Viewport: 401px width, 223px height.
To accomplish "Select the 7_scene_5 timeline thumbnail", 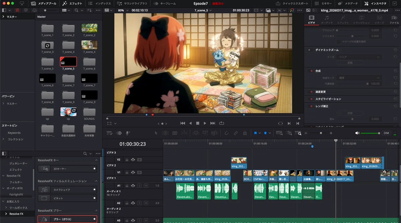I will click(x=68, y=61).
